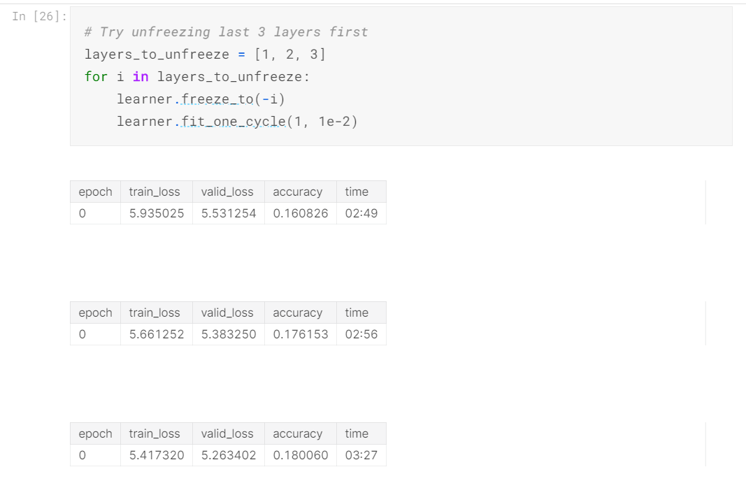Click accuracy header in the second table

[298, 313]
